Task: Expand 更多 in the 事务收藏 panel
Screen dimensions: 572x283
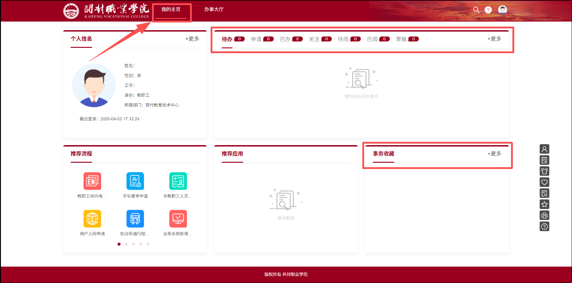Action: [x=494, y=154]
